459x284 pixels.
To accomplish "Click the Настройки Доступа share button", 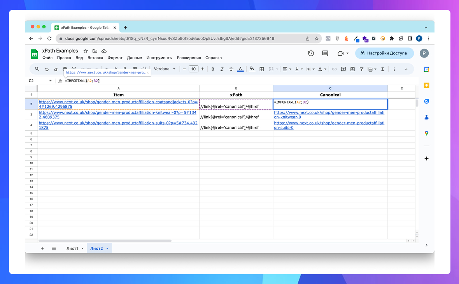I will click(x=384, y=53).
